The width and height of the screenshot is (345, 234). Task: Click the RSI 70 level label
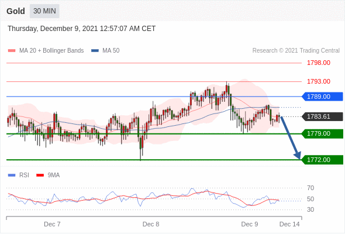tap(310, 188)
